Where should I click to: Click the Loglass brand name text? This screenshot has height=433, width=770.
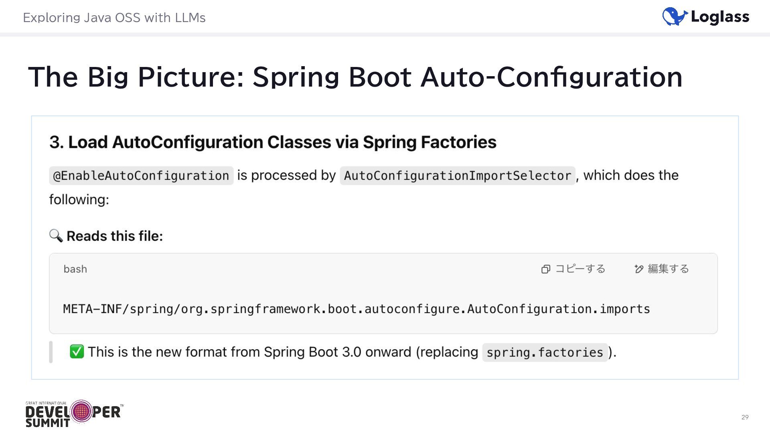point(720,17)
